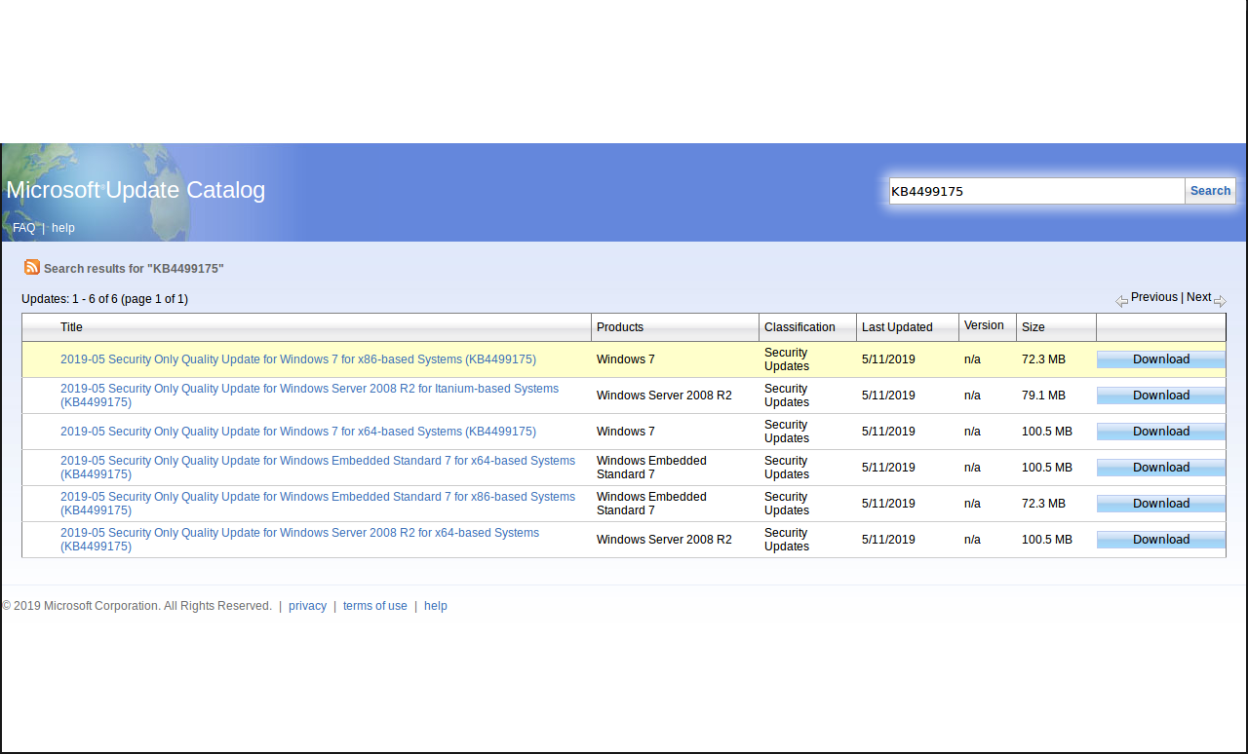Sort results by Last Updated column

click(x=897, y=327)
